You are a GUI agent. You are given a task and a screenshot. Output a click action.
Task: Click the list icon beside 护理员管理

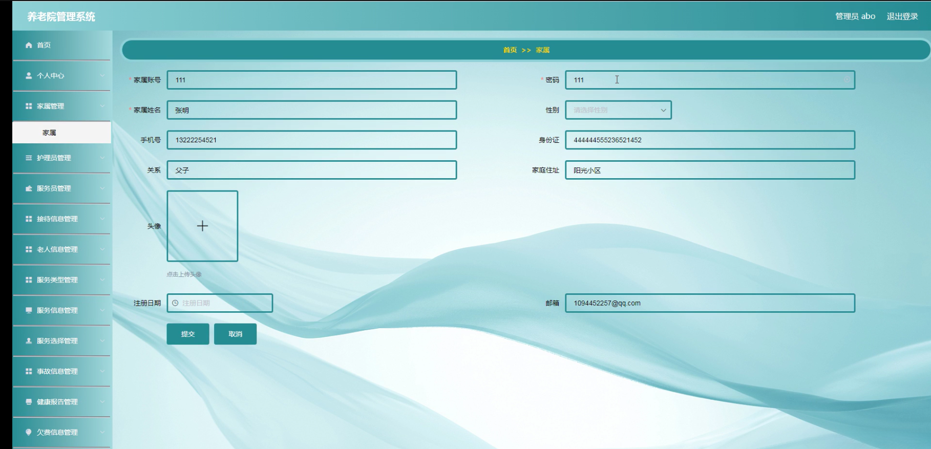(29, 158)
